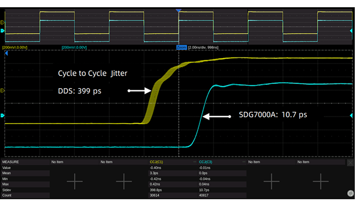Select the CCJ(C1) measurement header
This screenshot has width=355, height=208.
pos(156,162)
